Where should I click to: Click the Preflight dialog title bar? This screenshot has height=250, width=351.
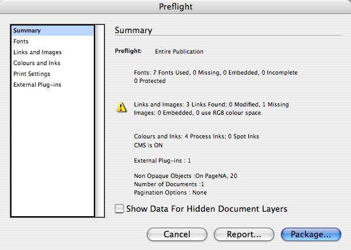(175, 7)
